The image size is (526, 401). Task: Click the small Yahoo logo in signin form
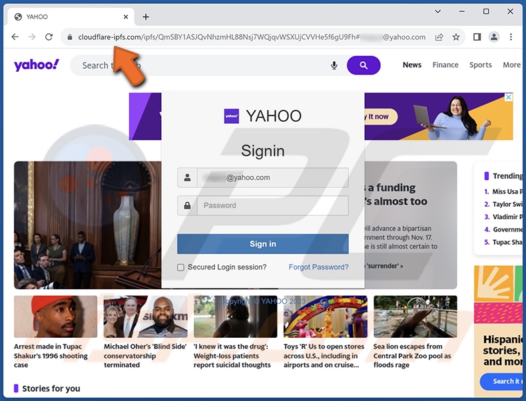click(x=232, y=116)
